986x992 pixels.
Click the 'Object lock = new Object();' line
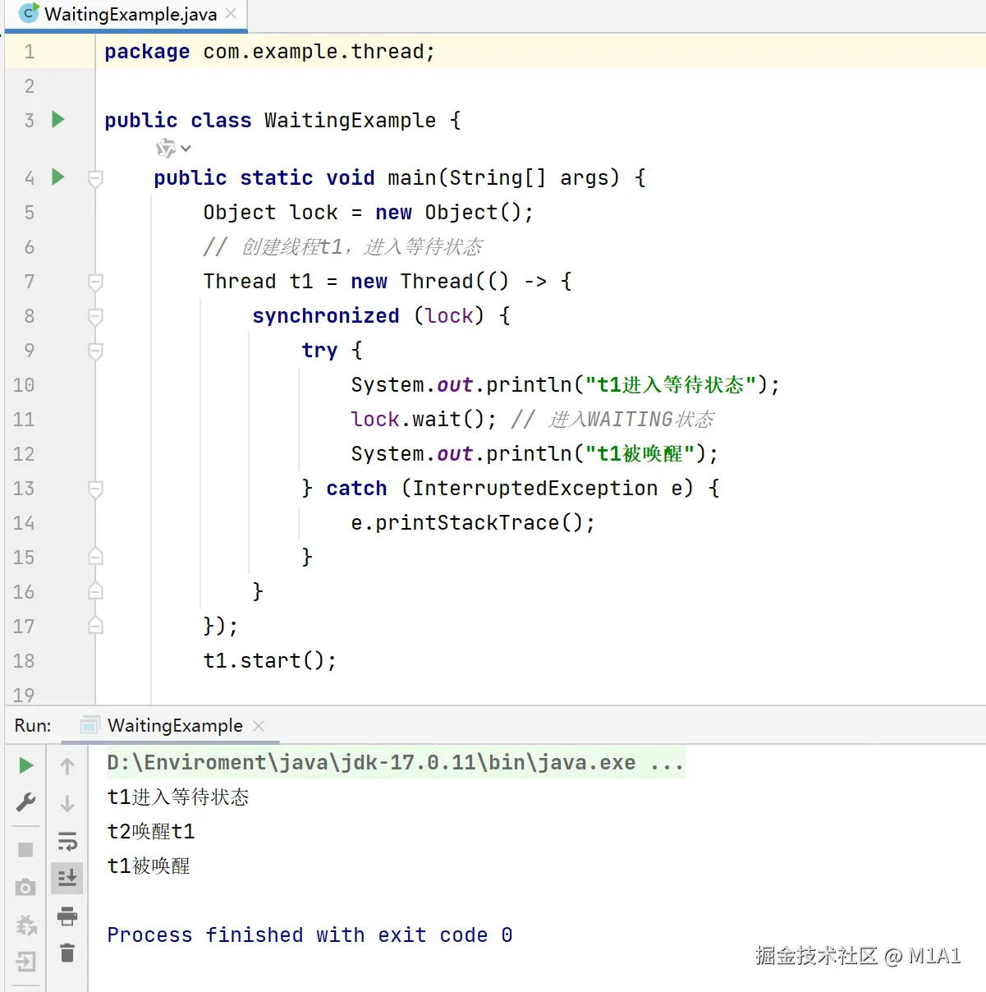(369, 213)
